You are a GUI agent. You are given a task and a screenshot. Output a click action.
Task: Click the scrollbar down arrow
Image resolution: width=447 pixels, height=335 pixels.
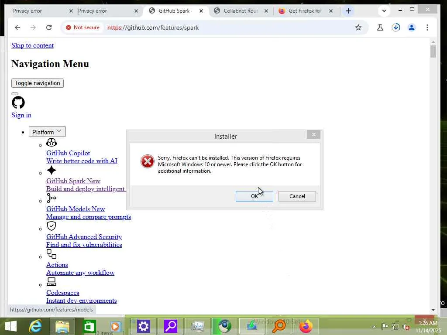point(433,310)
